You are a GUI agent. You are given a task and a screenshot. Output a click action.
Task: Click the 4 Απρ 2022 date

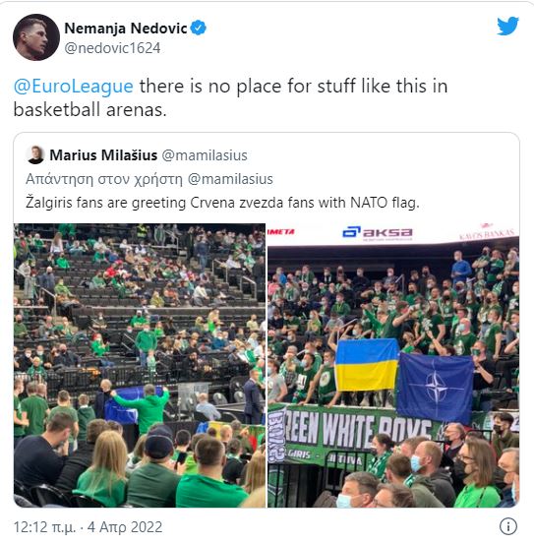(x=125, y=527)
